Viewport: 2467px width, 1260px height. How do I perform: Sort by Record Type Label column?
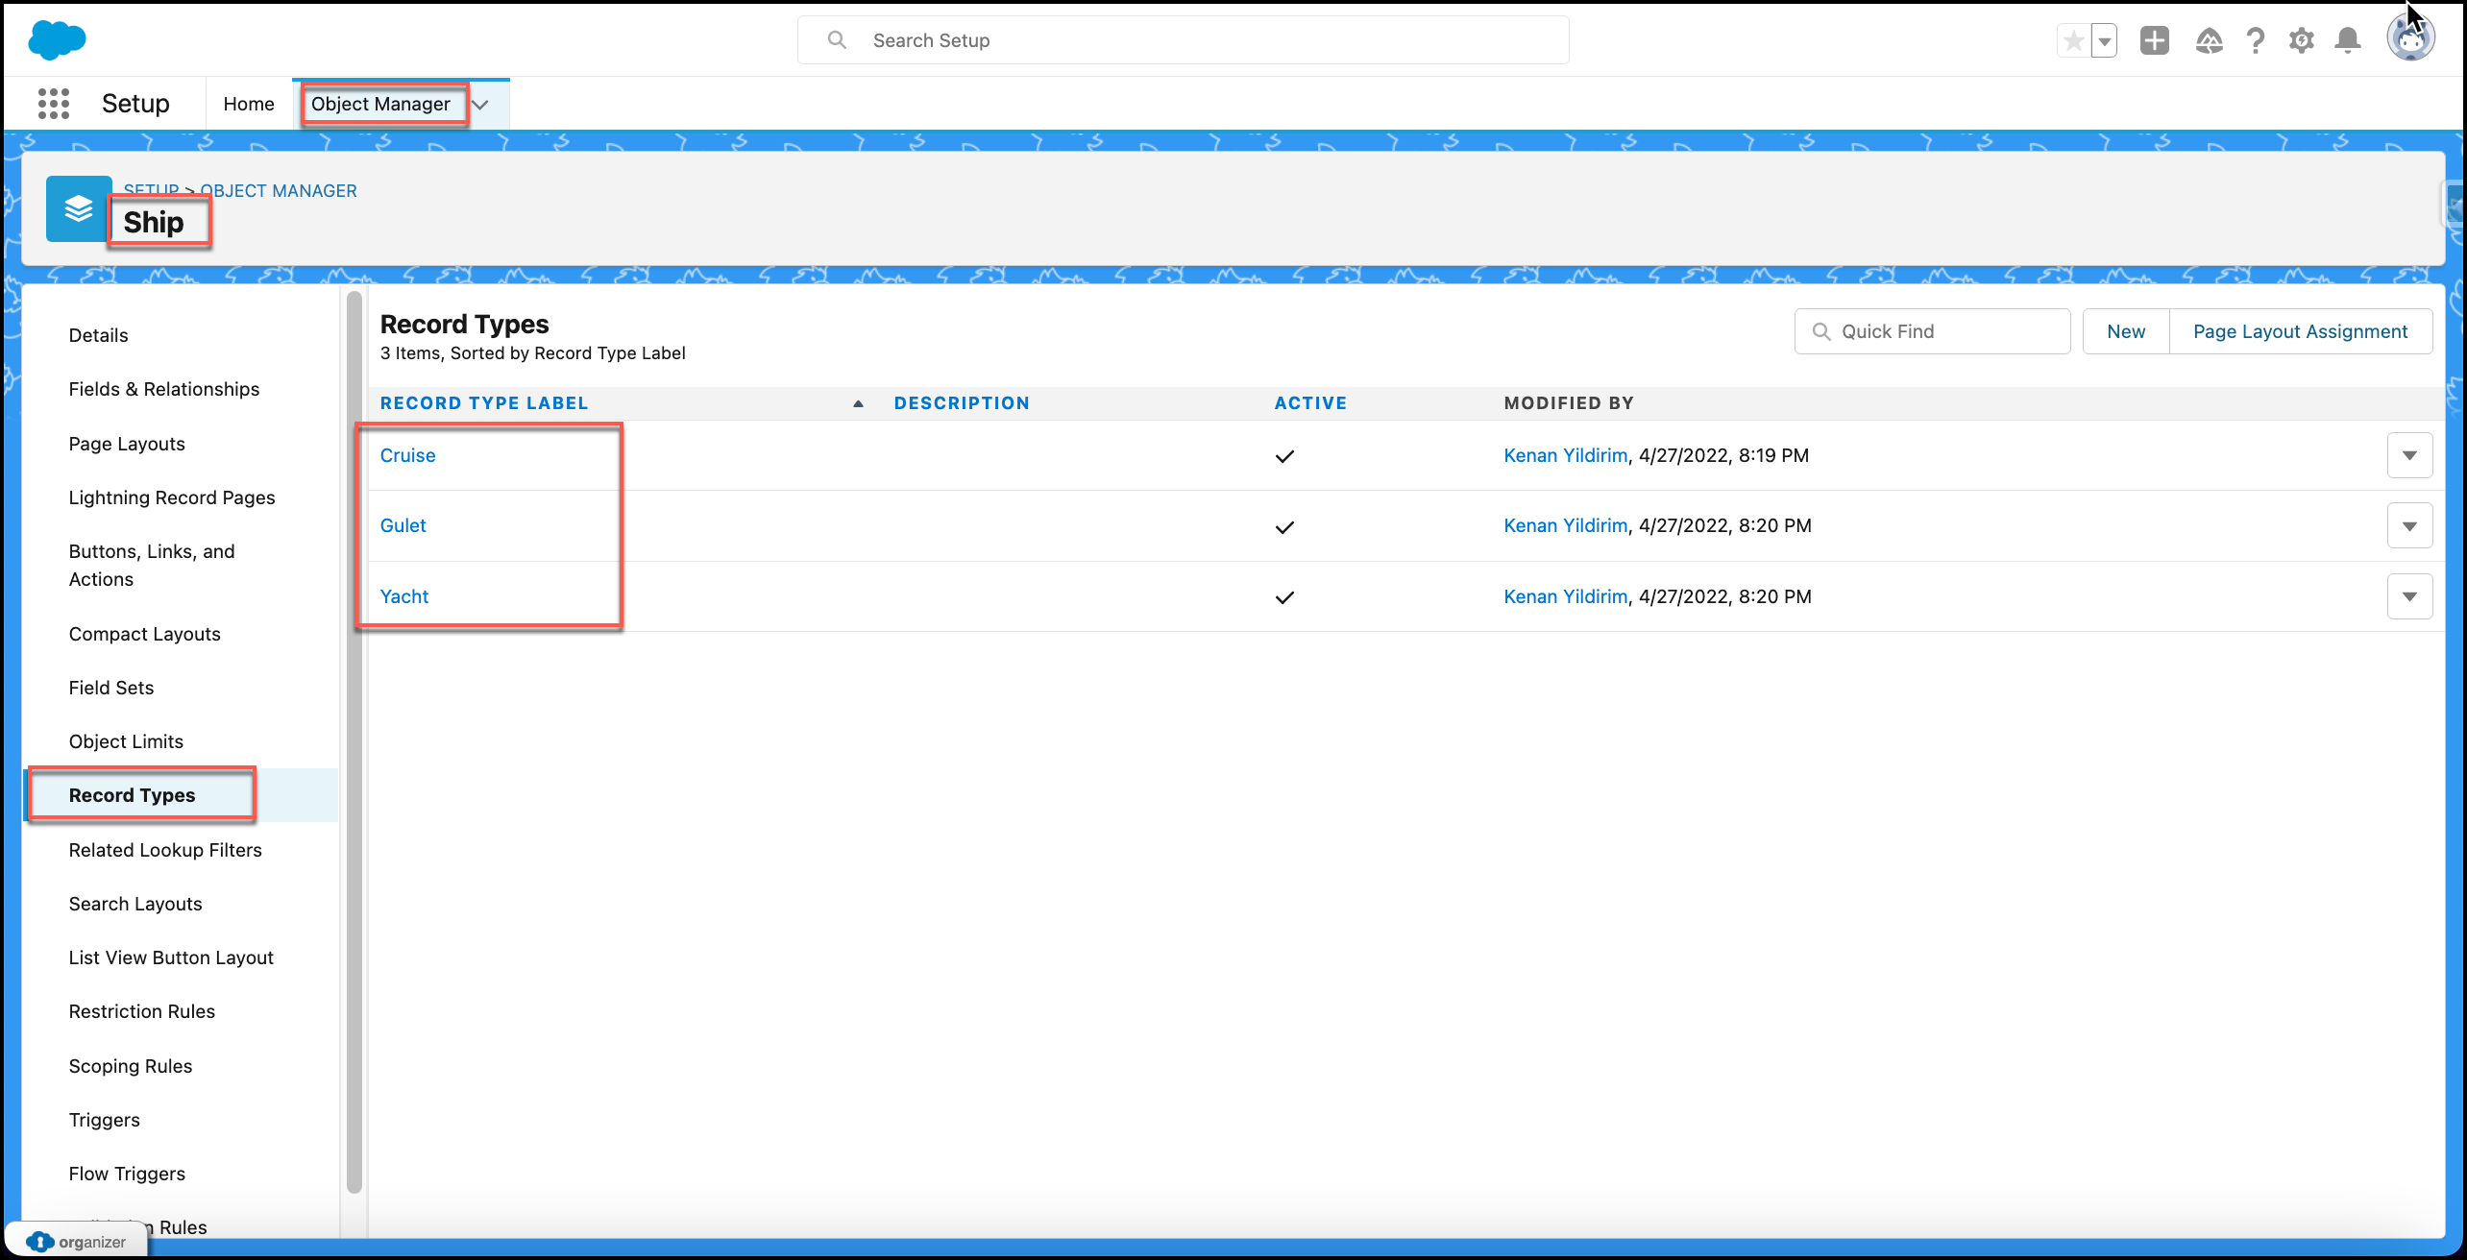(x=484, y=403)
